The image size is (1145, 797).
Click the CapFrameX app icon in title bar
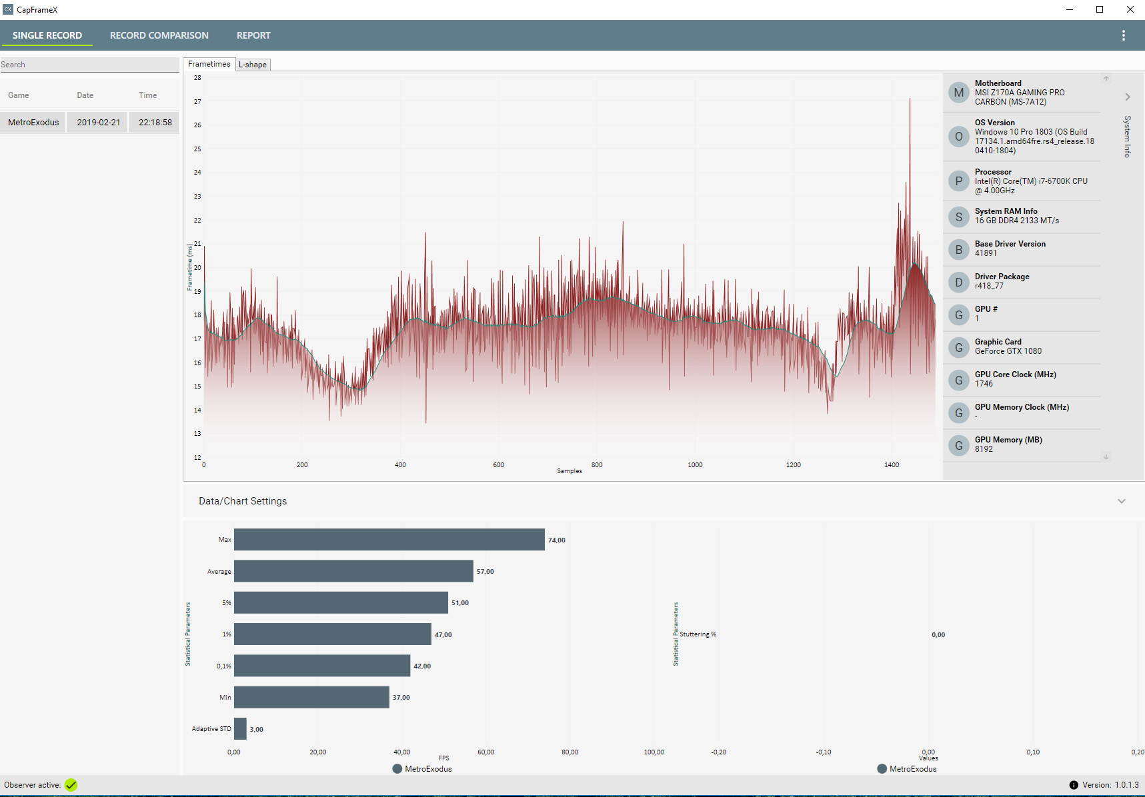[8, 9]
